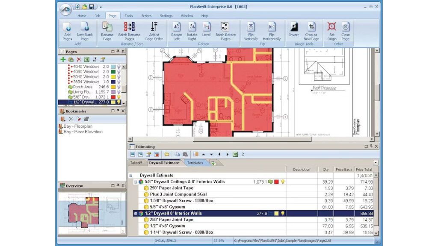The image size is (438, 246).
Task: Click the red X delete icon in Pages panel
Action: tap(79, 59)
